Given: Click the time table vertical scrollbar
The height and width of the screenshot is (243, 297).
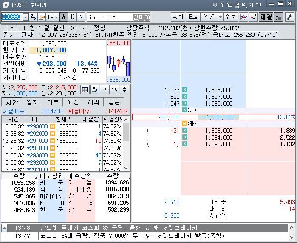Looking at the screenshot, I should tap(126, 144).
